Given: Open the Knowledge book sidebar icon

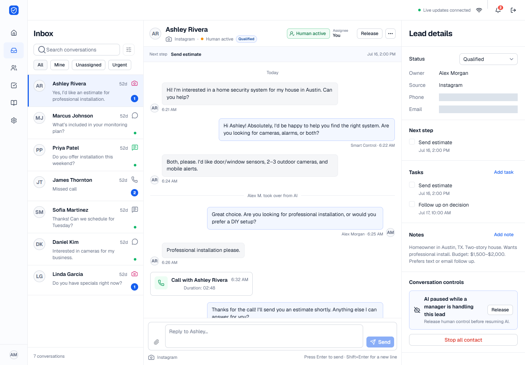Looking at the screenshot, I should [14, 103].
